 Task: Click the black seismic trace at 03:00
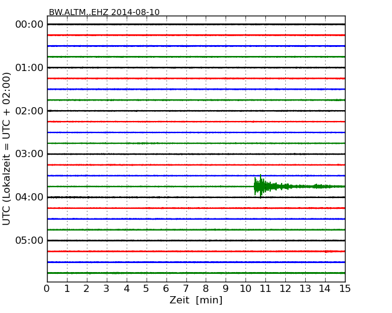(x=196, y=154)
